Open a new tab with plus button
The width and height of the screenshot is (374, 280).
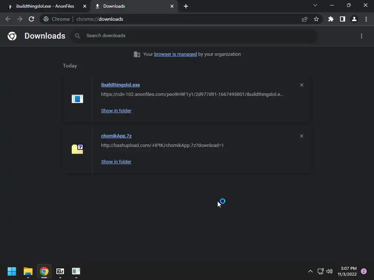(x=186, y=6)
